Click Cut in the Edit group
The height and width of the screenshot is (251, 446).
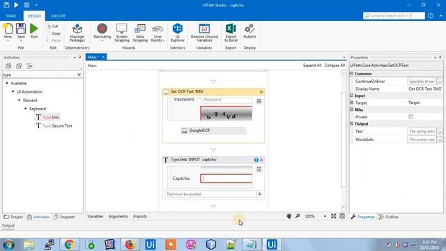pos(53,26)
